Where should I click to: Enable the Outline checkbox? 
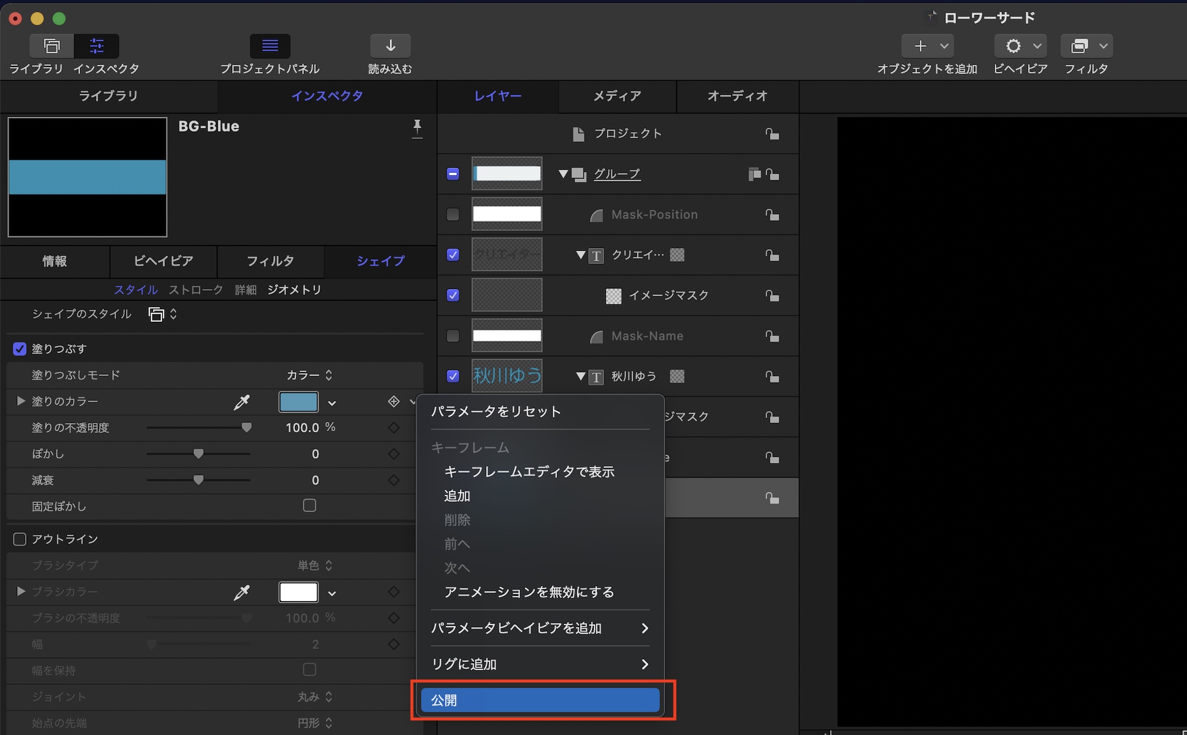[x=20, y=539]
